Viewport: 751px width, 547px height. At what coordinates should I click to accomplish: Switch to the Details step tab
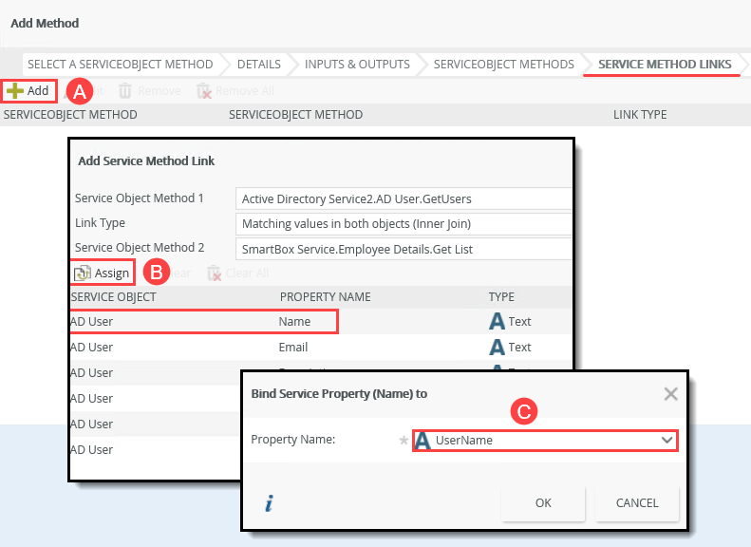[258, 65]
